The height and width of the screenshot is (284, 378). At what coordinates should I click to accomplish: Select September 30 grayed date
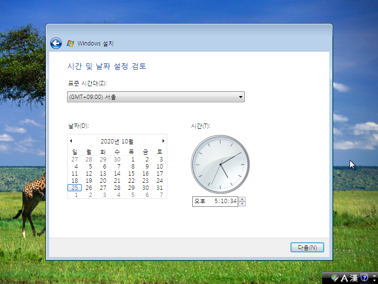117,160
